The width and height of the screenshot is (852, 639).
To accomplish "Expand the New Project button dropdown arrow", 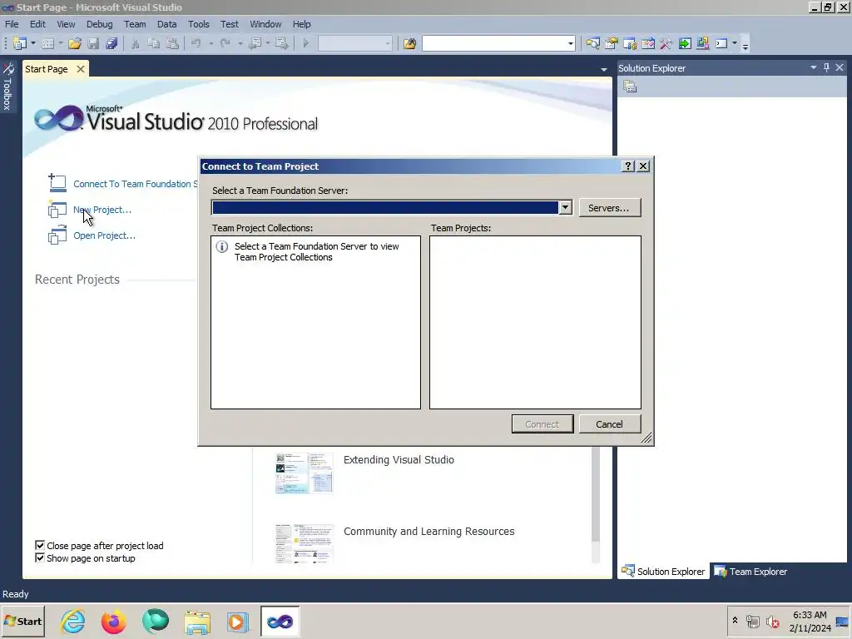I will tap(33, 43).
